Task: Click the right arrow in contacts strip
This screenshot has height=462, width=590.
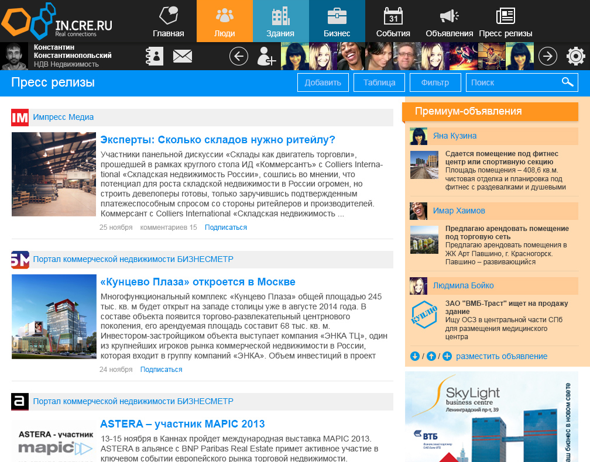Action: click(x=547, y=56)
